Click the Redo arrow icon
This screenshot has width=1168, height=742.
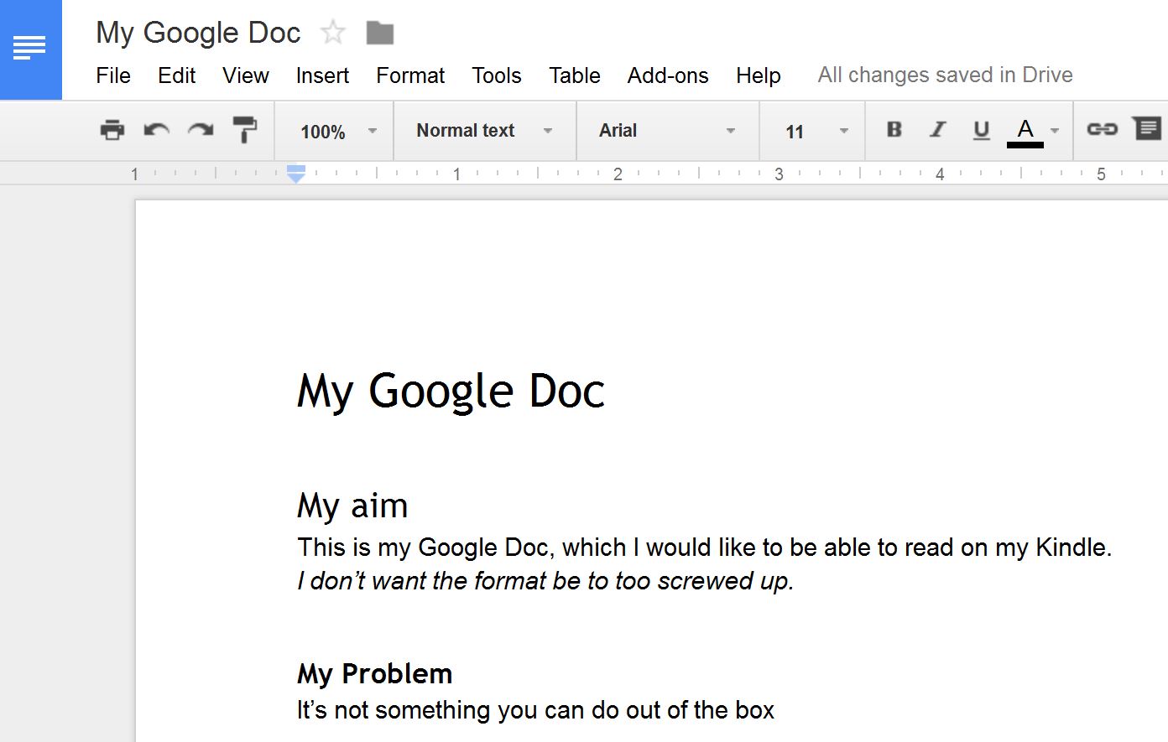pyautogui.click(x=201, y=130)
